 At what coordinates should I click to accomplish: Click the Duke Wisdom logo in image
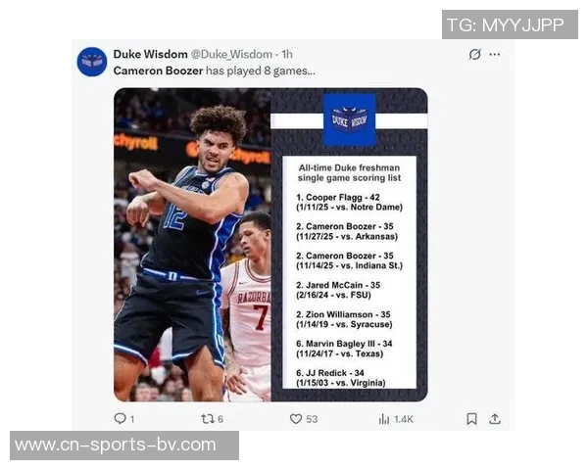(350, 119)
